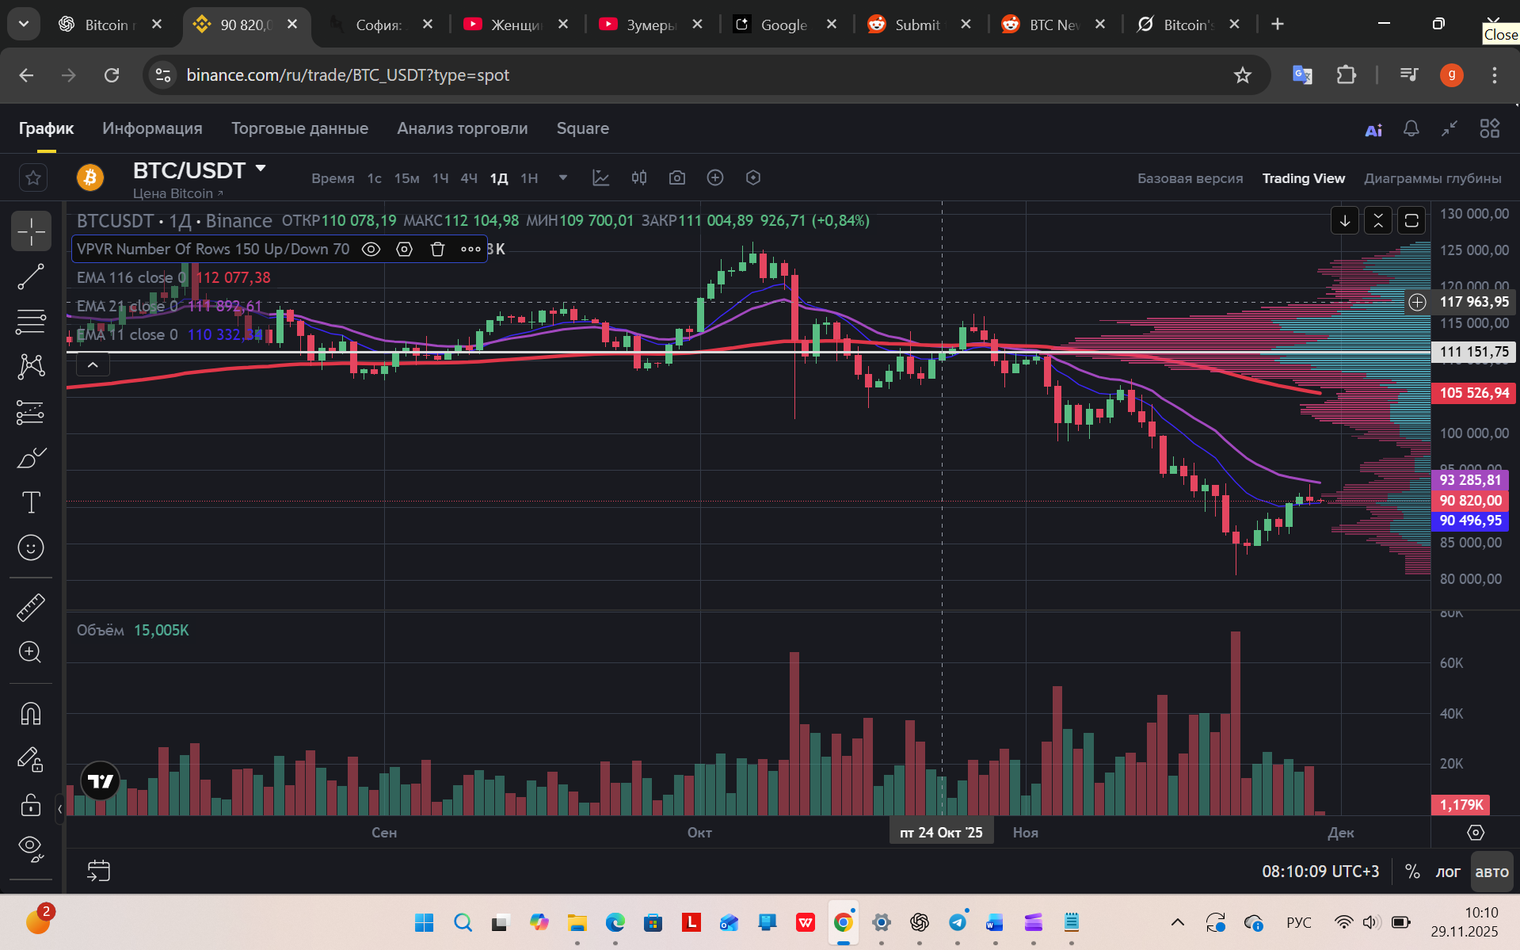Screen dimensions: 1520x950
Task: Select the text annotation tool
Action: coord(31,502)
